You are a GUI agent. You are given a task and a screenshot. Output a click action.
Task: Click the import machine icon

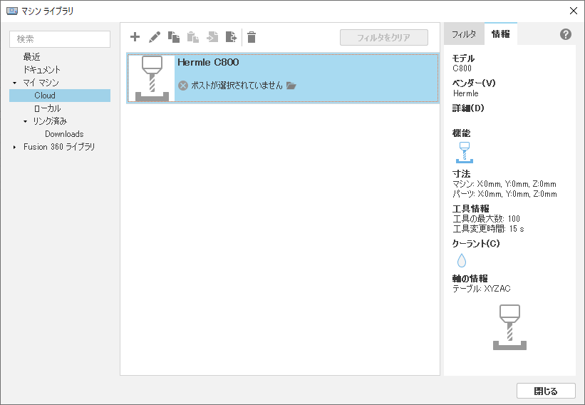(x=212, y=37)
